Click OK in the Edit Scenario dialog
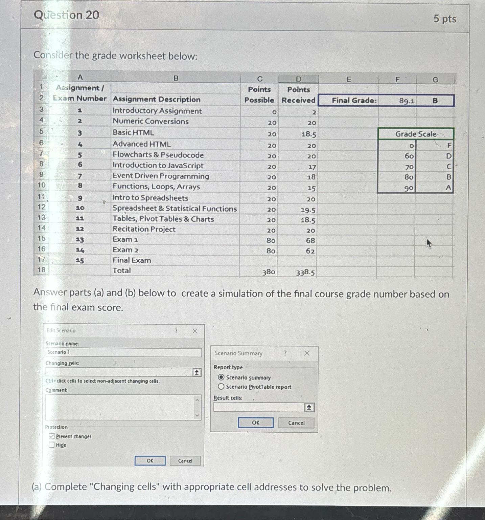This screenshot has height=520, width=485. pyautogui.click(x=149, y=460)
